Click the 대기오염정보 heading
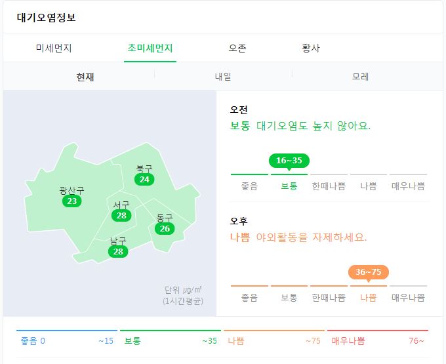The image size is (446, 364). [x=47, y=17]
